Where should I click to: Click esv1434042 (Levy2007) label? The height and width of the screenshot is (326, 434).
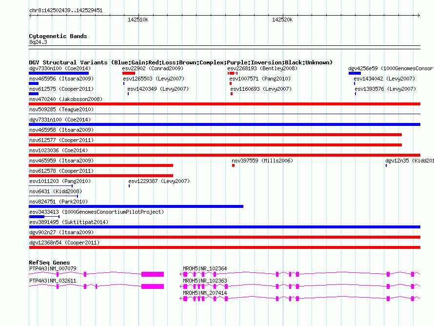click(x=384, y=79)
